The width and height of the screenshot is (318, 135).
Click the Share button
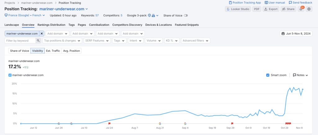[x=288, y=9]
